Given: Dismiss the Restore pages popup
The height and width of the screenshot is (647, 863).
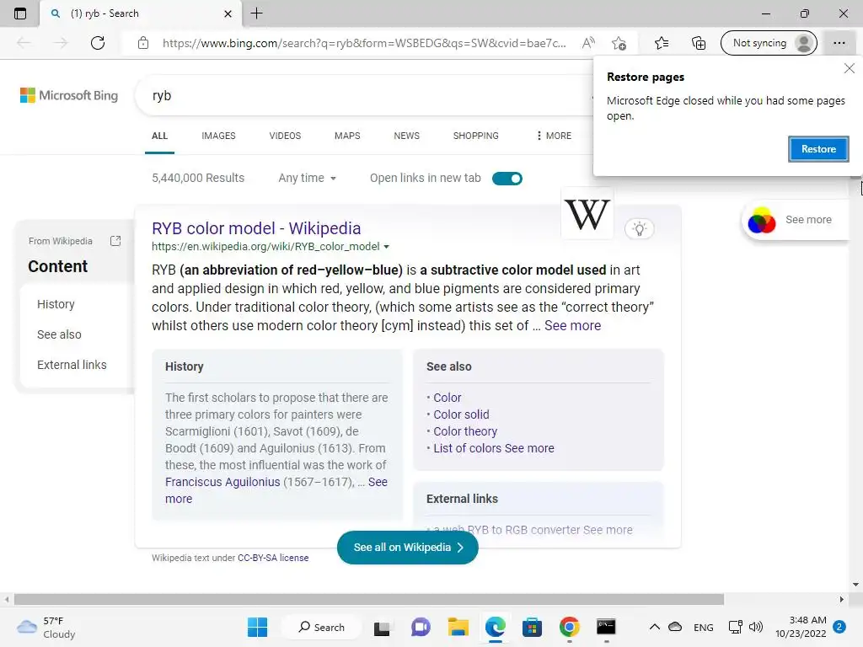Looking at the screenshot, I should [850, 68].
